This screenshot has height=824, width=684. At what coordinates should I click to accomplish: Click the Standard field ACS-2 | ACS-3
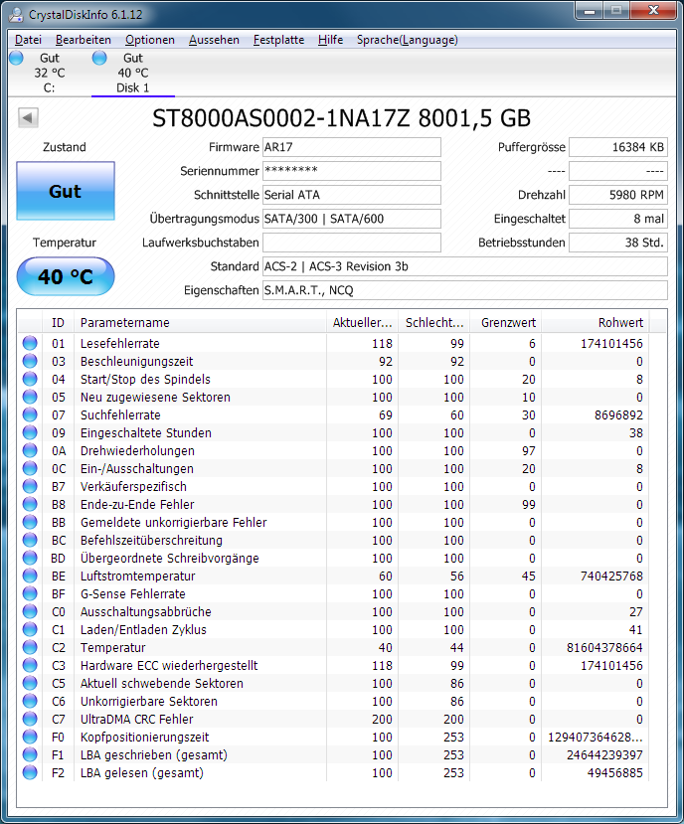click(x=465, y=266)
